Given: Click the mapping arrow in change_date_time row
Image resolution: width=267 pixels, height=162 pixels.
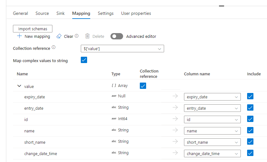Looking at the screenshot, I should [175, 153].
